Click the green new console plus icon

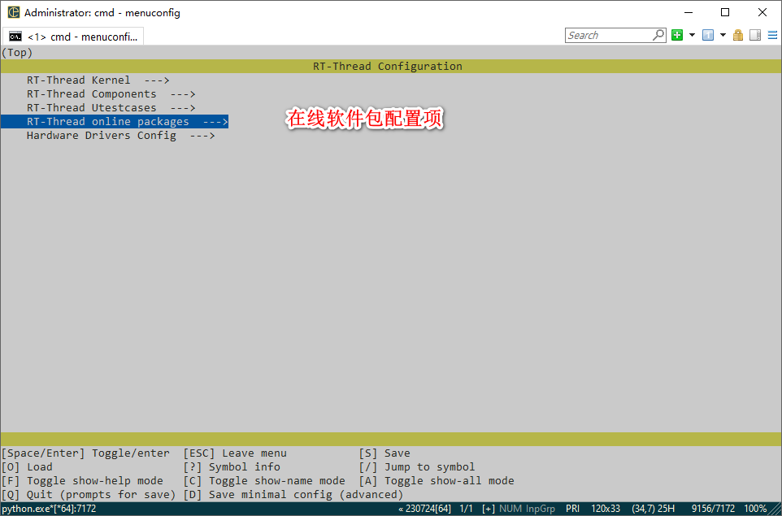(677, 35)
